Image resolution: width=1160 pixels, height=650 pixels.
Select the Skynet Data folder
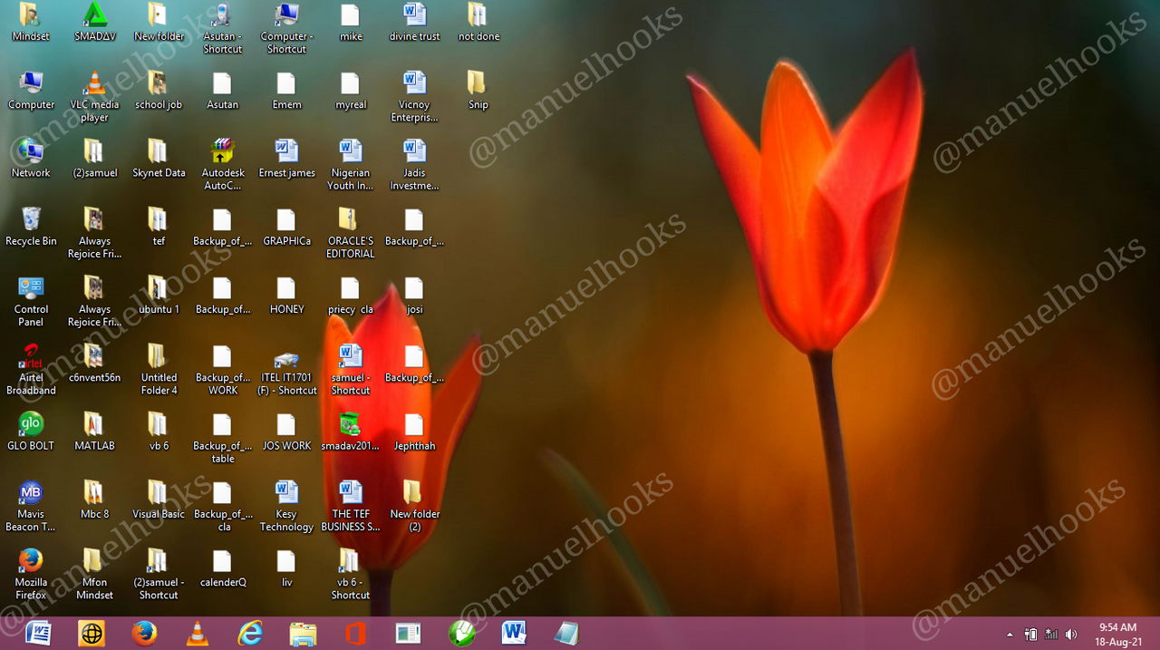coord(159,158)
